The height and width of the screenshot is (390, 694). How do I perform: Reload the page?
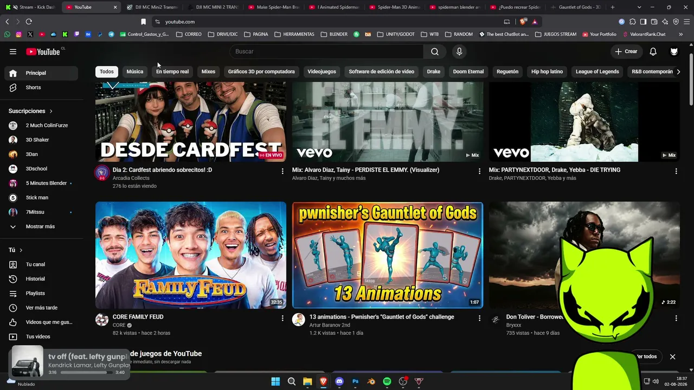point(29,22)
